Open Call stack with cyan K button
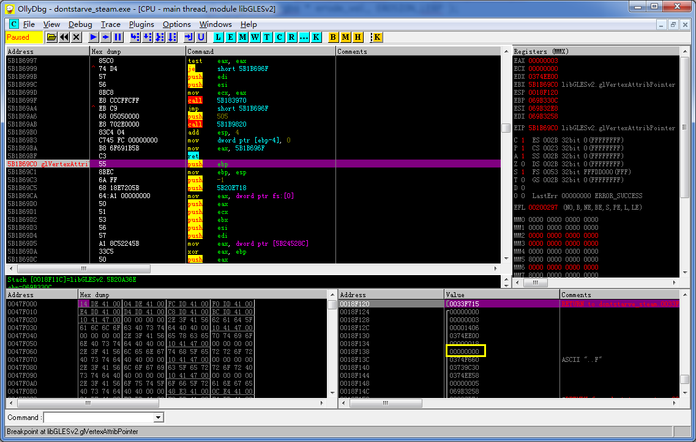The image size is (696, 442). (316, 37)
